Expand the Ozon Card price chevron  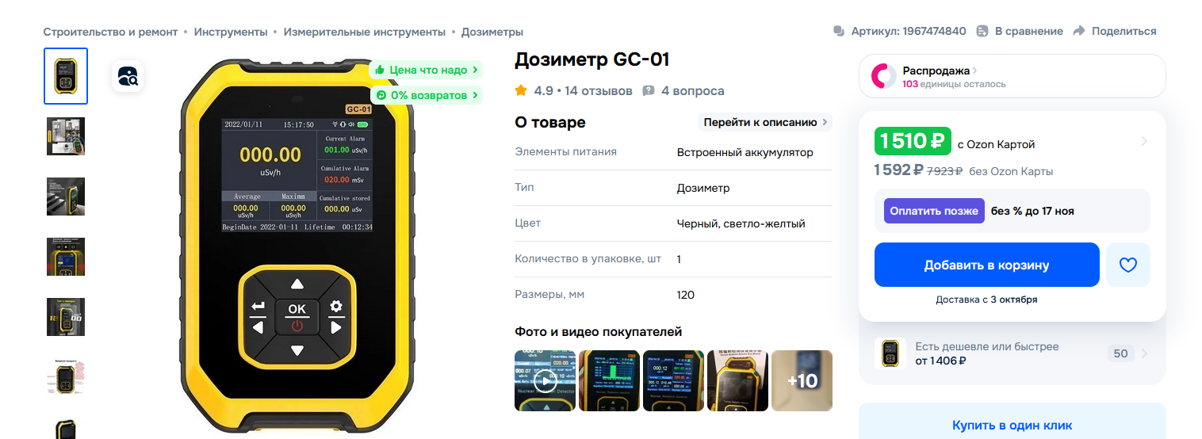(x=1143, y=141)
